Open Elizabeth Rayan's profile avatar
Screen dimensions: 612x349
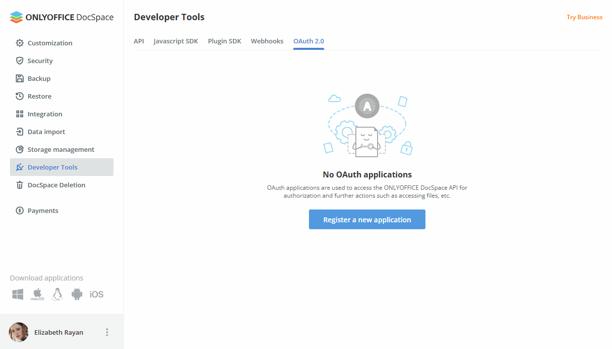[x=19, y=332]
